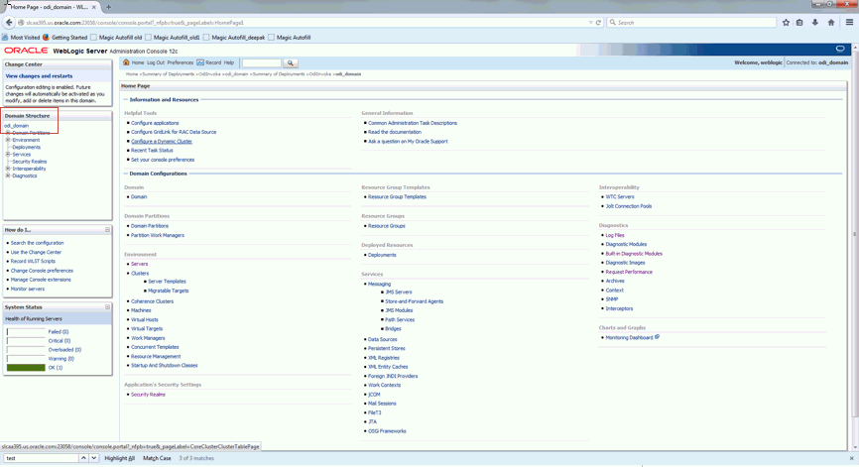Toggle Highlight All in find bar
This screenshot has height=467, width=859.
tap(119, 458)
